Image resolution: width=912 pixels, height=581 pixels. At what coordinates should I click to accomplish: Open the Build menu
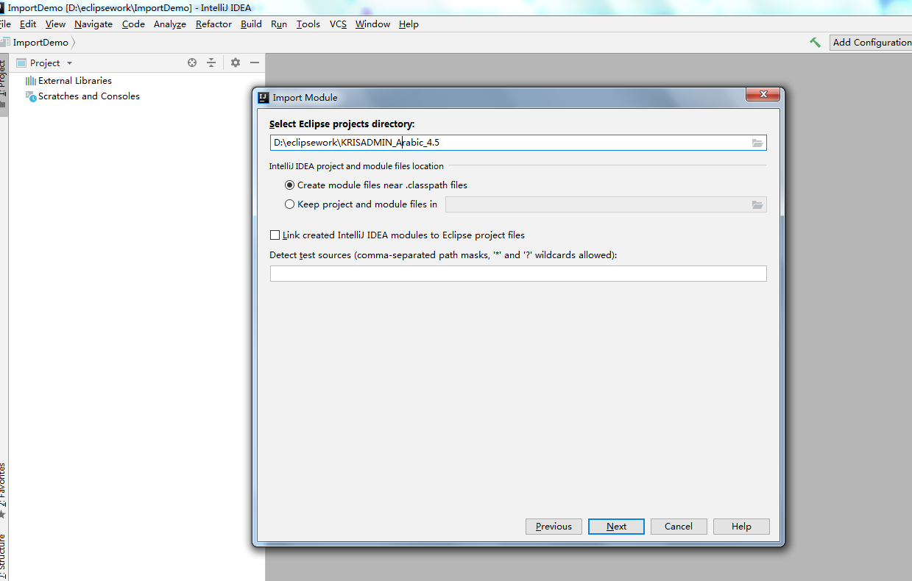[x=251, y=24]
